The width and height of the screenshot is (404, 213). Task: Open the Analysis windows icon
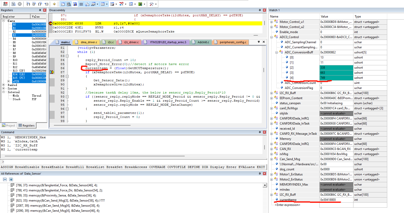click(x=121, y=4)
